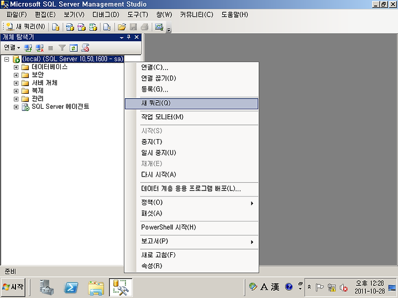Screen dimensions: 398x298
Task: Open the 디버그(D) menu
Action: pyautogui.click(x=106, y=15)
